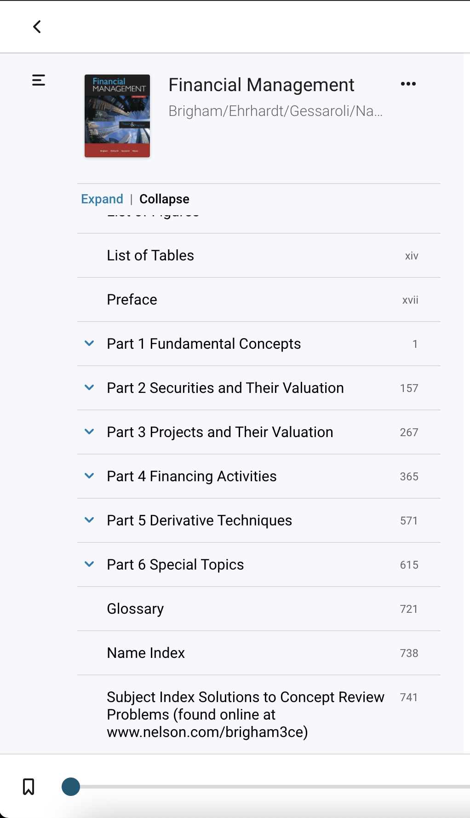
Task: Go back using the back arrow
Action: tap(37, 27)
